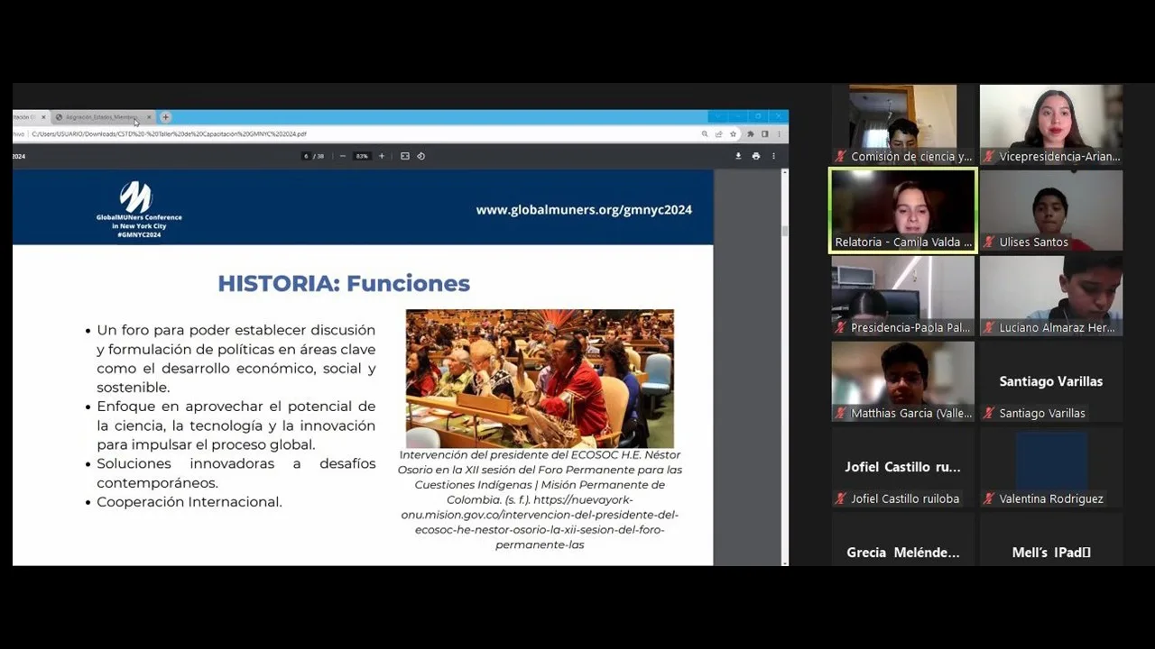The image size is (1155, 649).
Task: Select Ulises Santos participant video
Action: click(x=1051, y=210)
